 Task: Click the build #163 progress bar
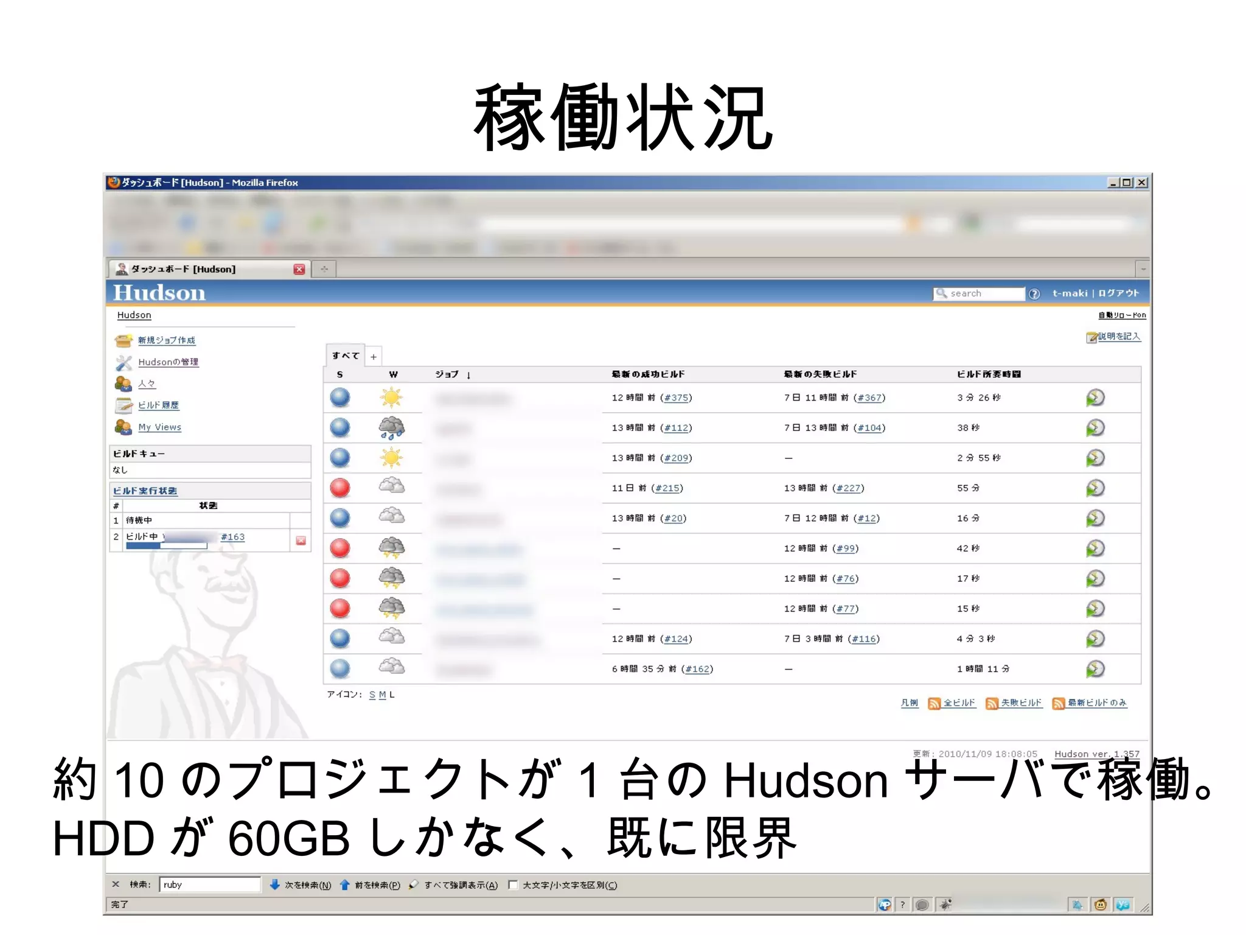tap(166, 546)
